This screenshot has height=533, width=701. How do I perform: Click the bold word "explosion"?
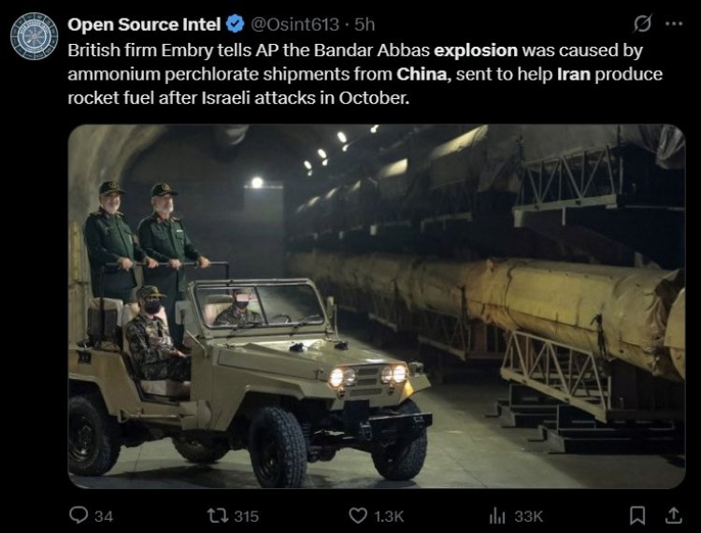tap(476, 50)
